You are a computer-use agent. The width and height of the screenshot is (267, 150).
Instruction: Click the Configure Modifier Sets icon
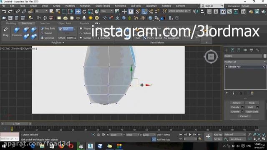coord(252,93)
